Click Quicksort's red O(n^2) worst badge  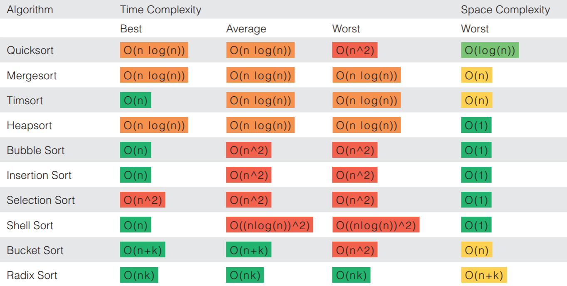[x=355, y=50]
